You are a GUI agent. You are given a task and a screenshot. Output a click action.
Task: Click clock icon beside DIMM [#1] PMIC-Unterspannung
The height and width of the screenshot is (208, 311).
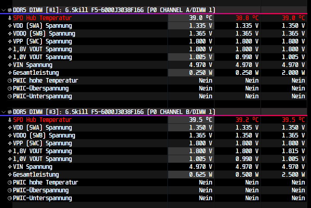(10, 96)
